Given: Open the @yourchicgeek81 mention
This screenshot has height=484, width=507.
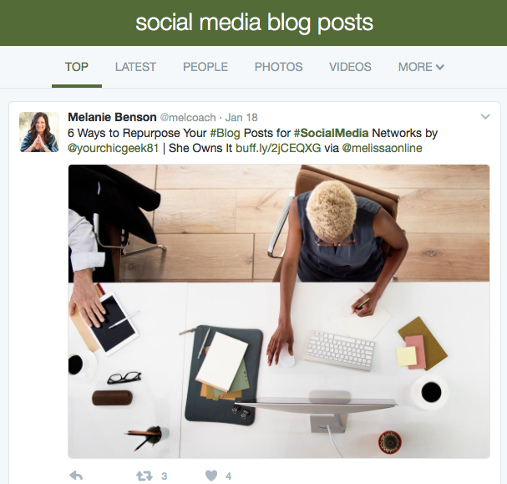Looking at the screenshot, I should 113,148.
